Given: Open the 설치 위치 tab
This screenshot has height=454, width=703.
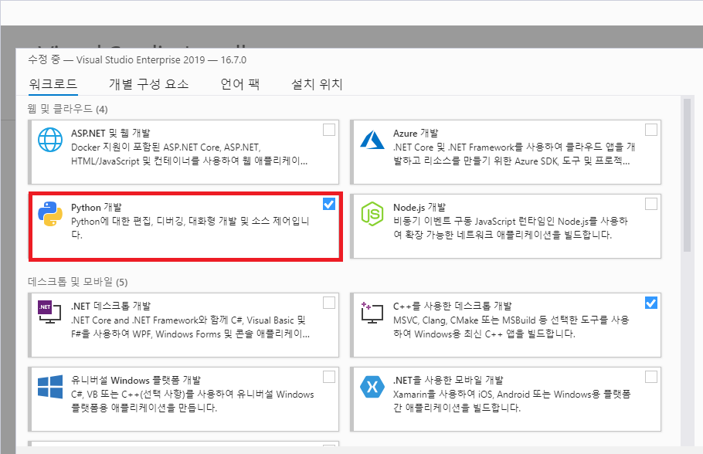Looking at the screenshot, I should point(317,84).
